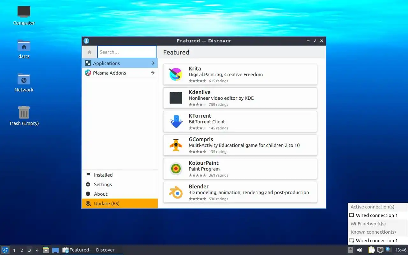Launch file manager from taskbar
Viewport: 408px width, 255px height.
(x=46, y=250)
